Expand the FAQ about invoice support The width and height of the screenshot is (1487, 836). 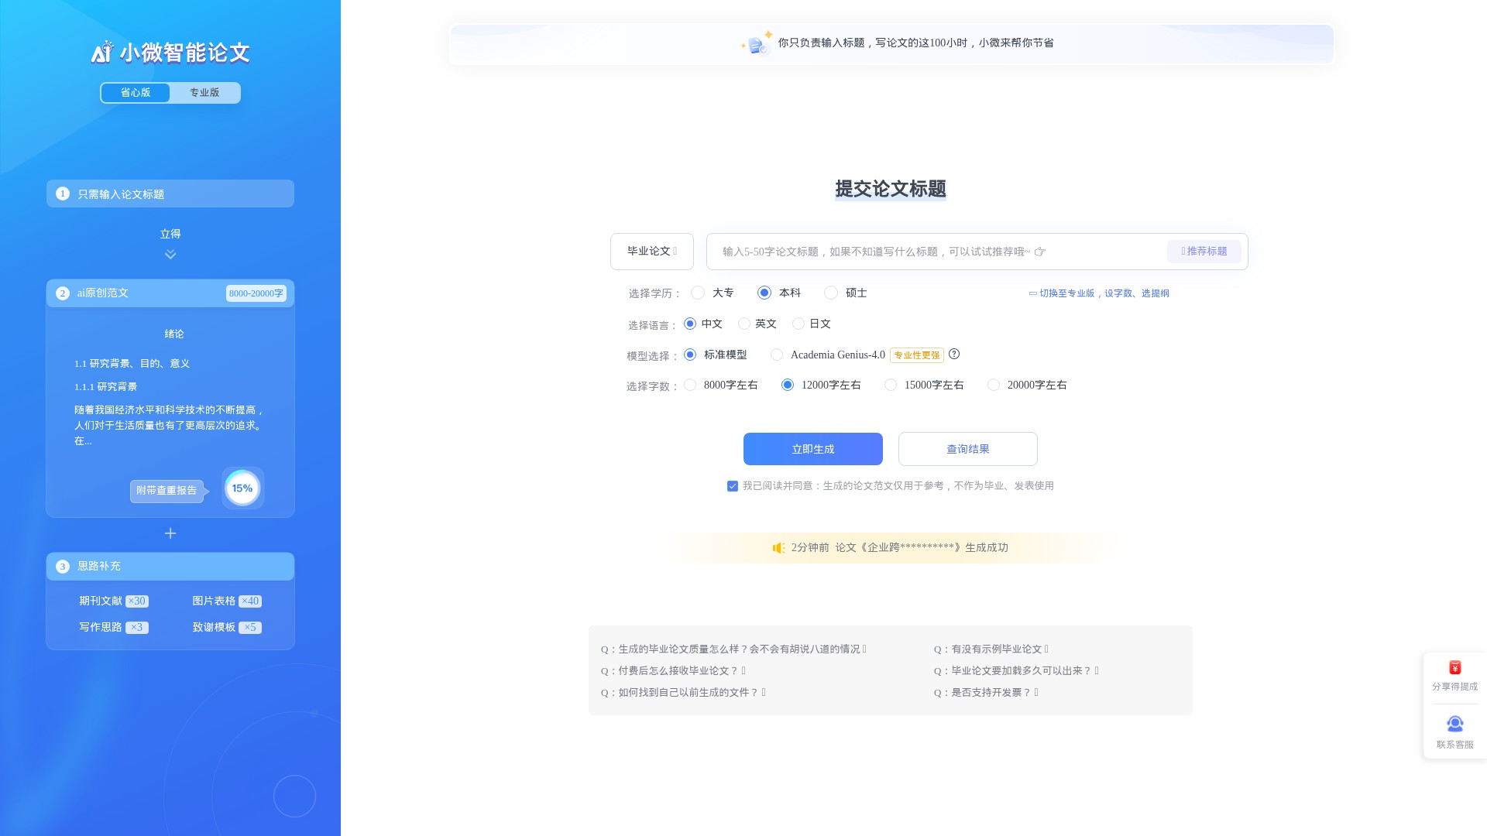(985, 693)
